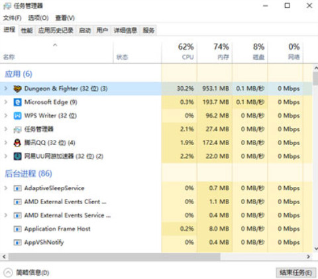The height and width of the screenshot is (279, 318).
Task: Switch to the 性能 tab
Action: tap(26, 30)
